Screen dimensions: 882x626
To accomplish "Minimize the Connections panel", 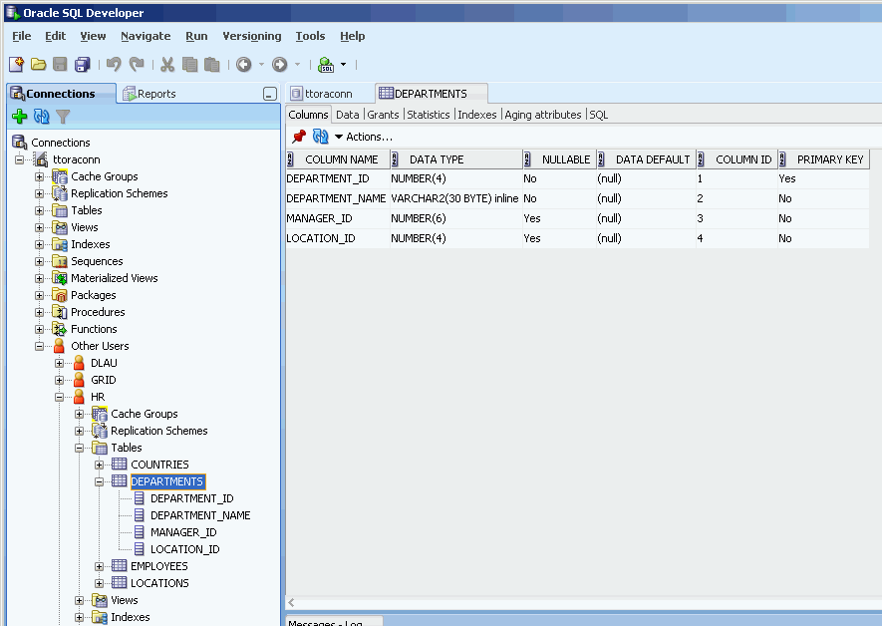I will pyautogui.click(x=270, y=94).
